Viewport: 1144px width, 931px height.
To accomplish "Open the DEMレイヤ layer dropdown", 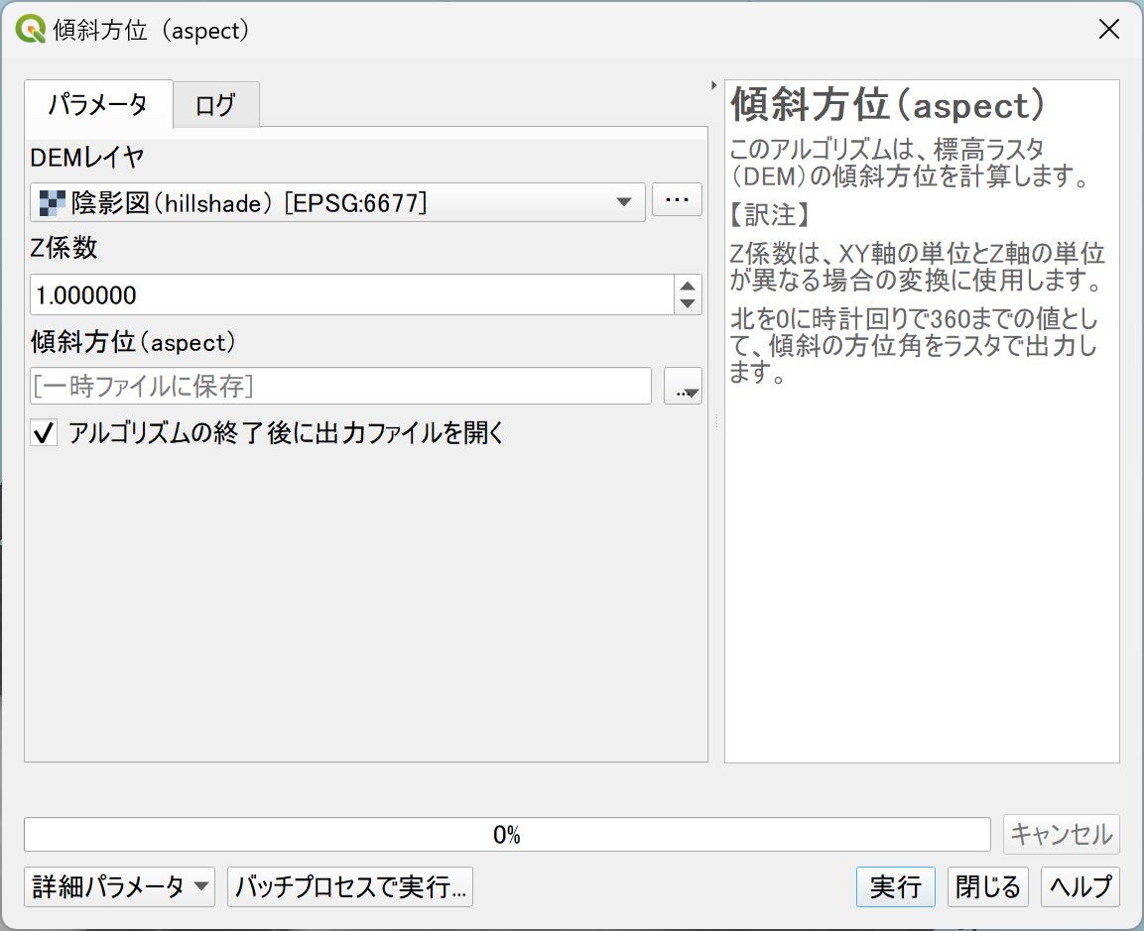I will 337,202.
